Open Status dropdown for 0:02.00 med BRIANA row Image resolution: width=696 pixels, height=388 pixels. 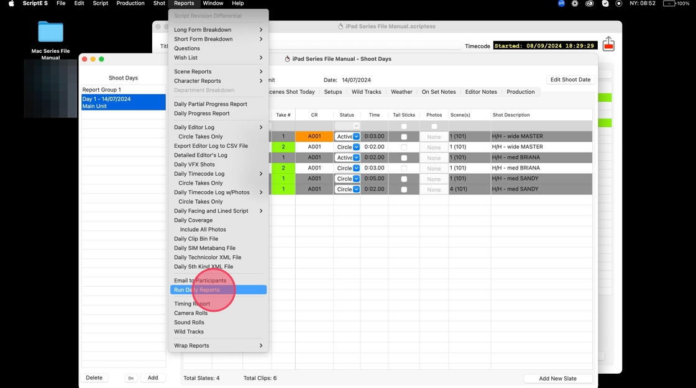[347, 158]
